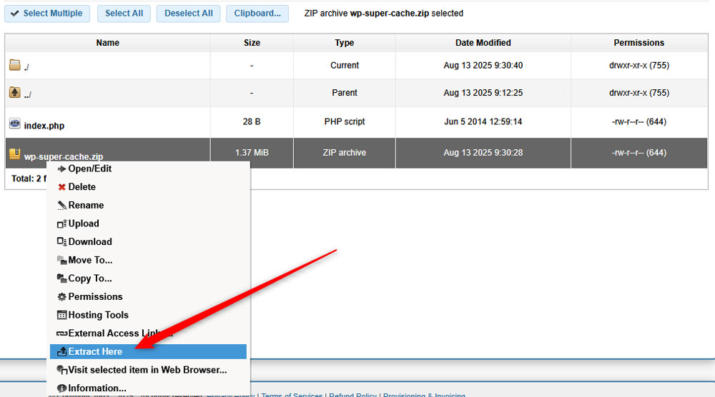Open the Refund Policy footer link

(352, 394)
